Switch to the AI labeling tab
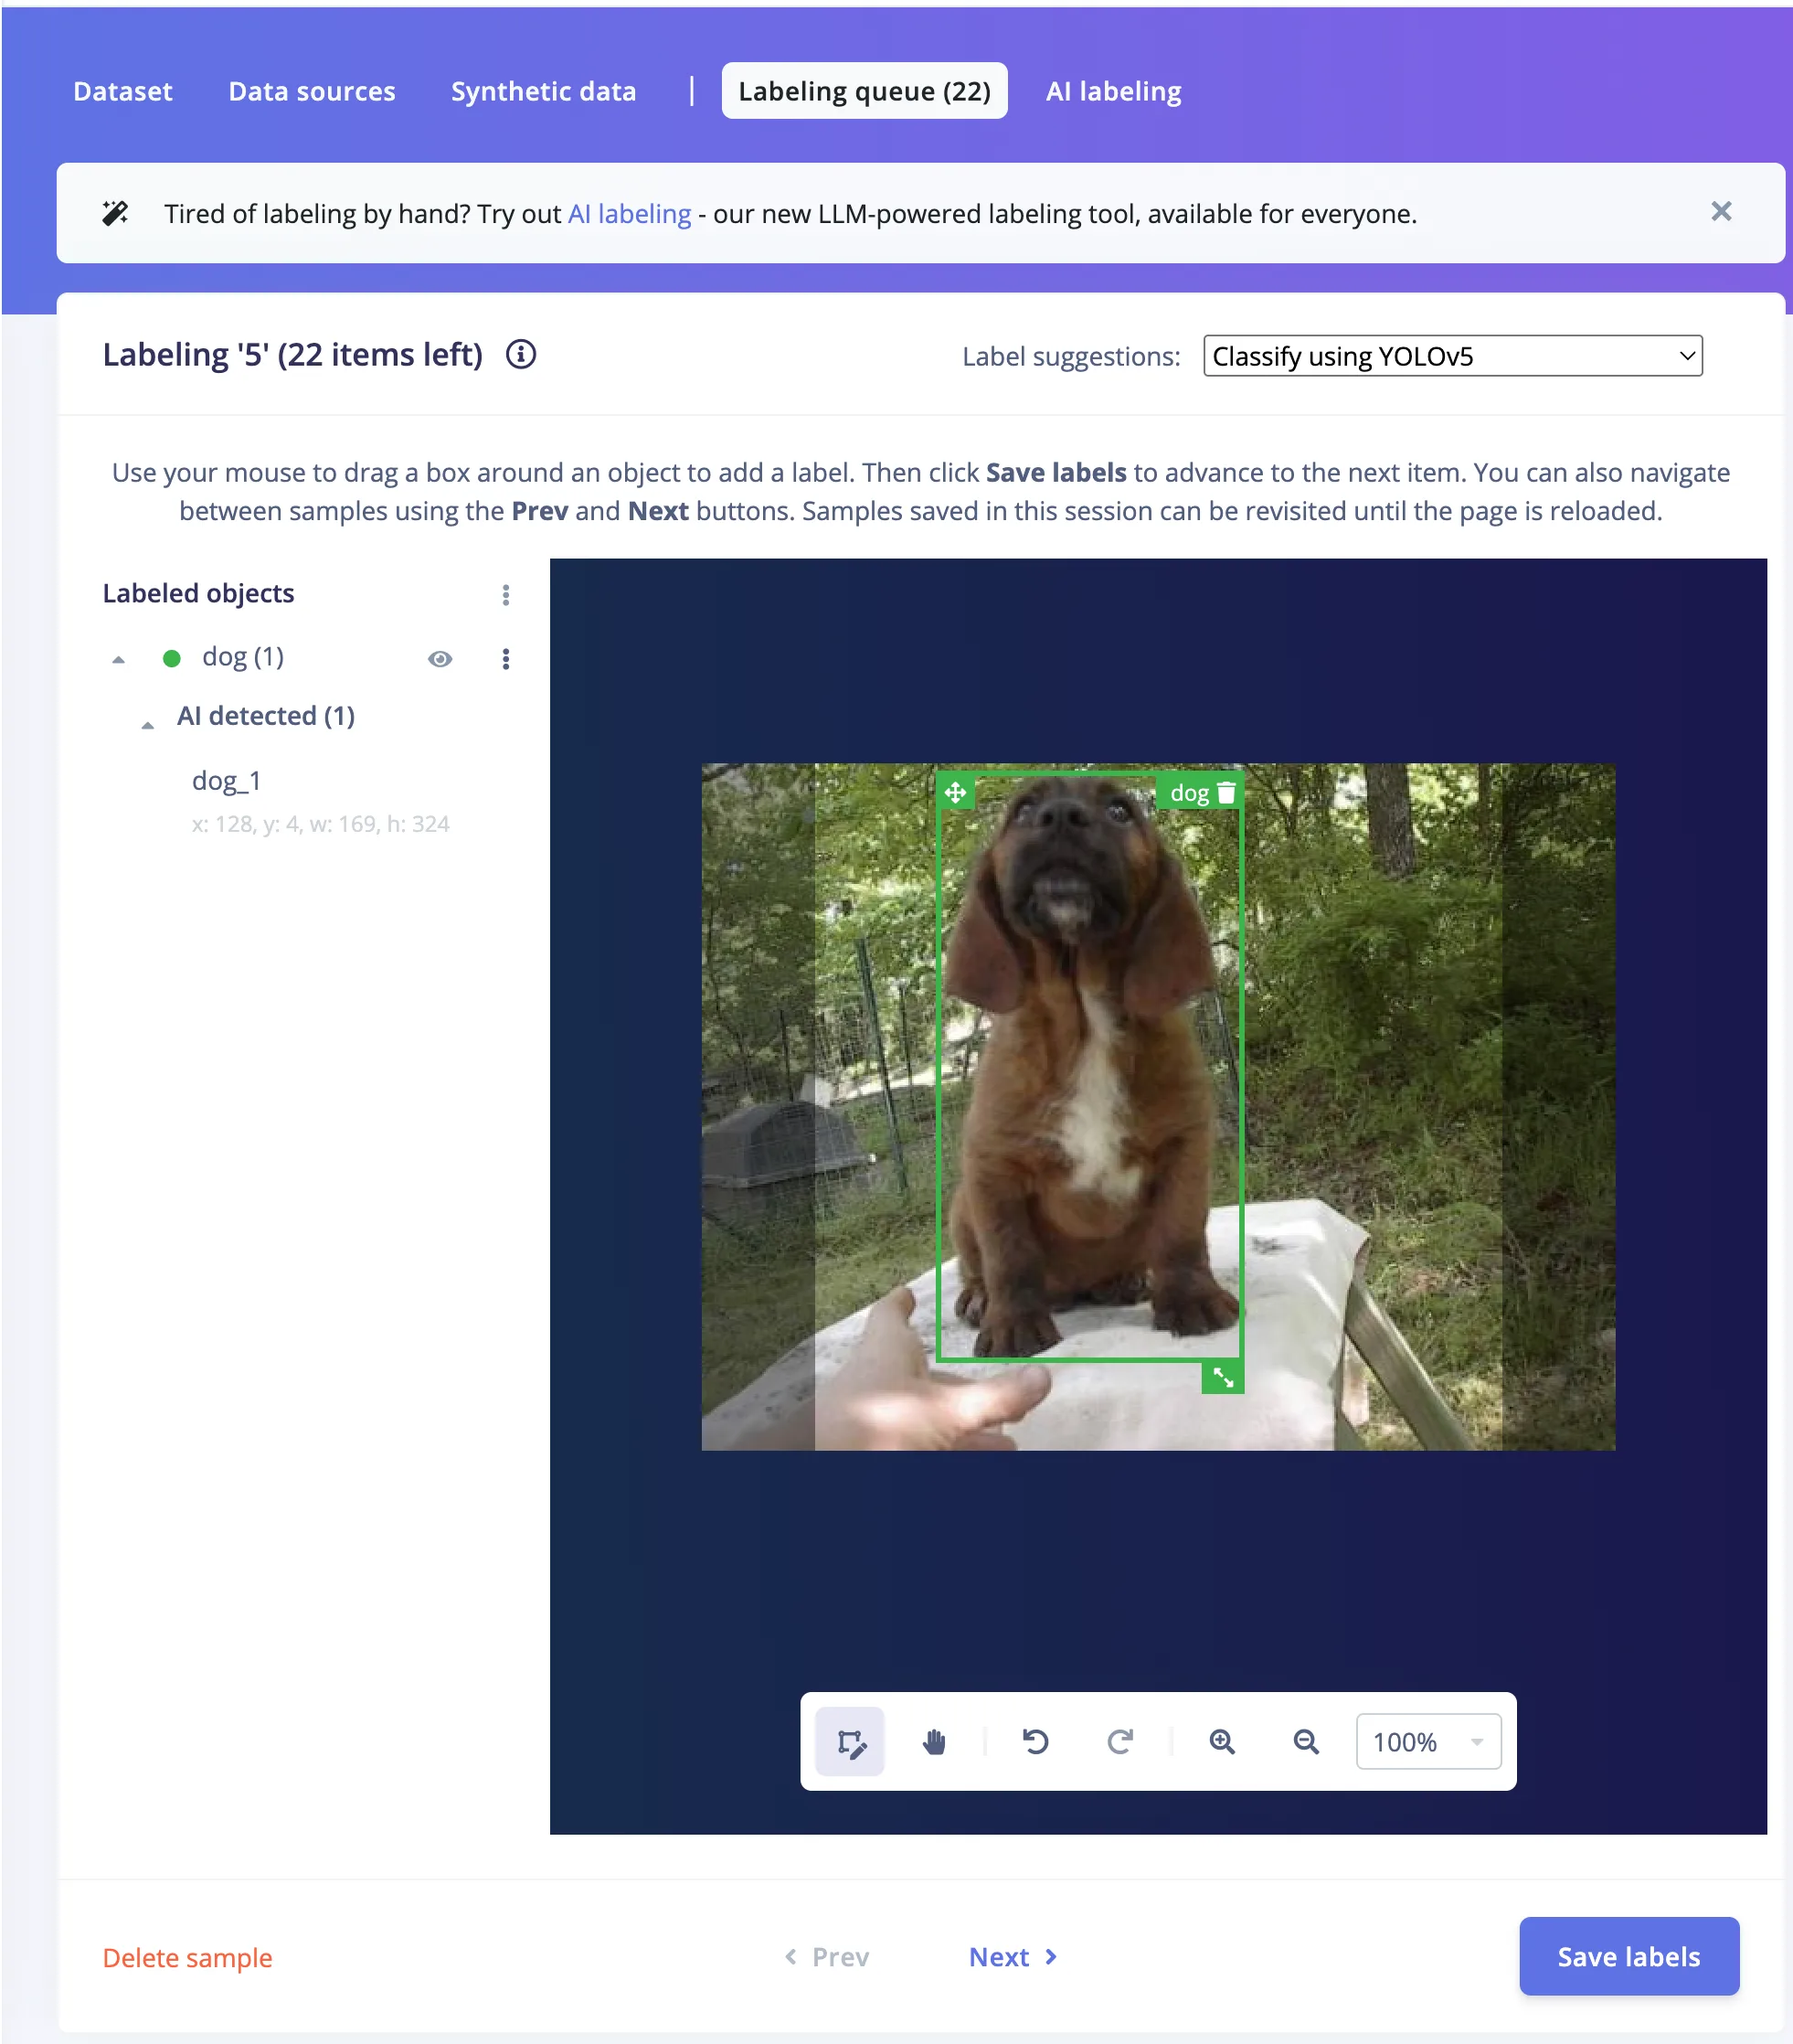 tap(1113, 91)
